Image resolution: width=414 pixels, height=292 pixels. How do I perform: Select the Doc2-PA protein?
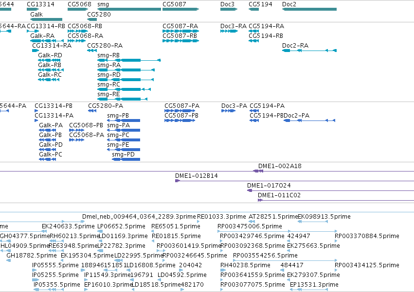pos(309,120)
